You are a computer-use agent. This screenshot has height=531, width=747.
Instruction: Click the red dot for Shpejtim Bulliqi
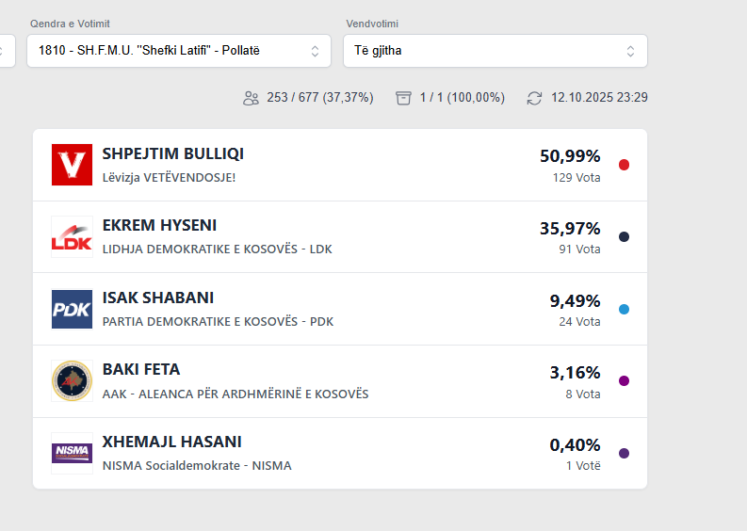tap(624, 165)
